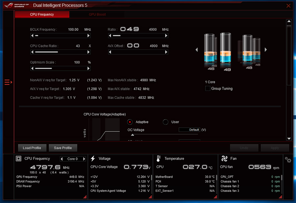Click the GPU Frequency row
Screen dimensions: 296x203
[x=50, y=177]
